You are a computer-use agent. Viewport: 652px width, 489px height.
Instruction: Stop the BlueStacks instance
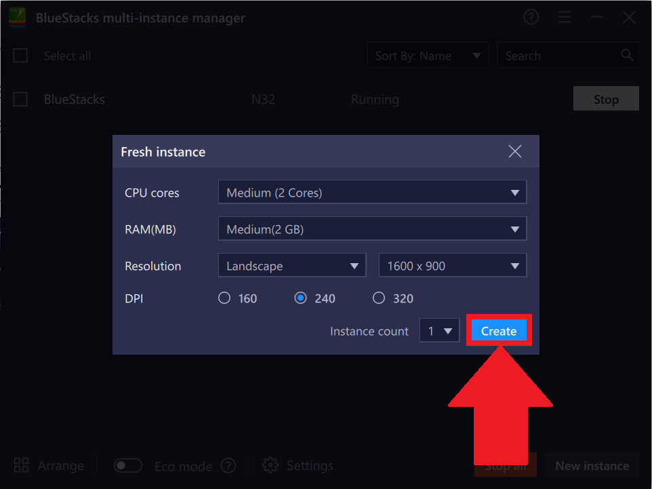point(606,99)
